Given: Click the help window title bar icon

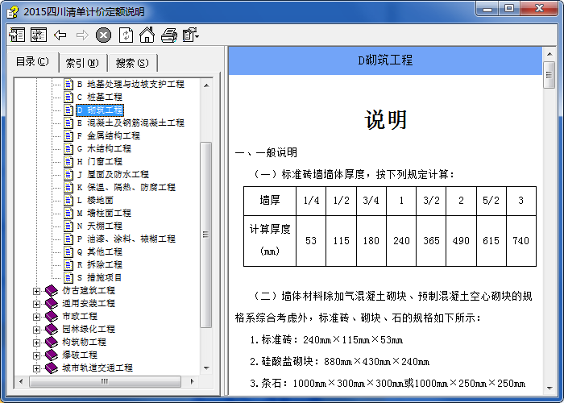Looking at the screenshot, I should (x=13, y=13).
